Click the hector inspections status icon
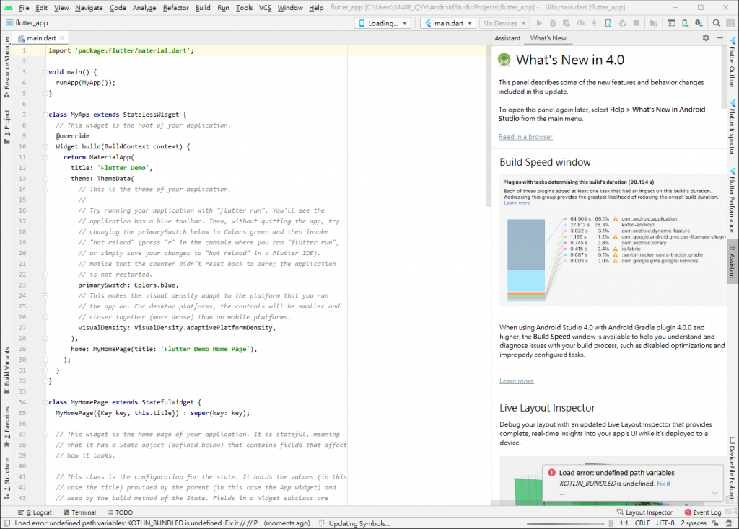The height and width of the screenshot is (529, 739). pyautogui.click(x=729, y=523)
